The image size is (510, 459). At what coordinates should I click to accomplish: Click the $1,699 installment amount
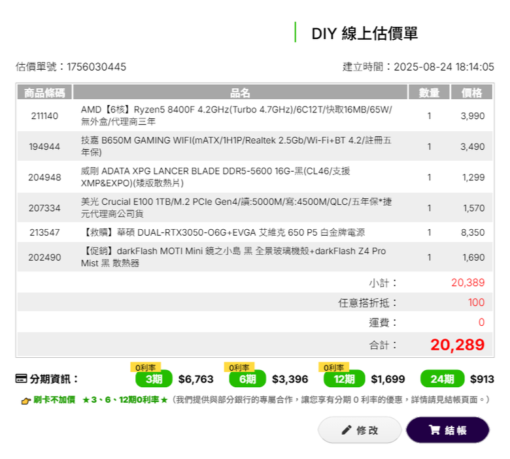(388, 379)
